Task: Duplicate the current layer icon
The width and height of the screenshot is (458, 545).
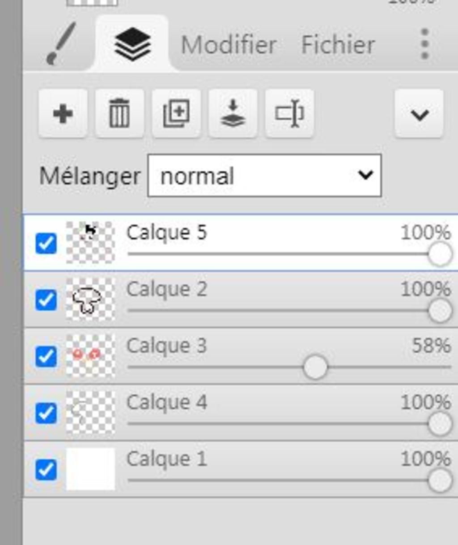Action: [176, 114]
